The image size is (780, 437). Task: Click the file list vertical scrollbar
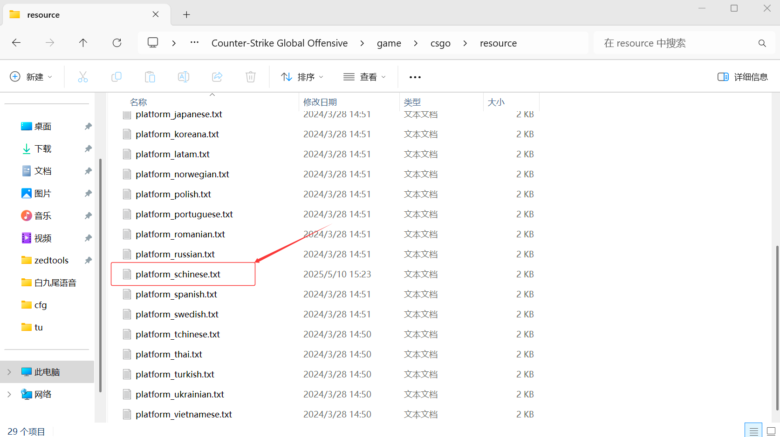click(777, 328)
